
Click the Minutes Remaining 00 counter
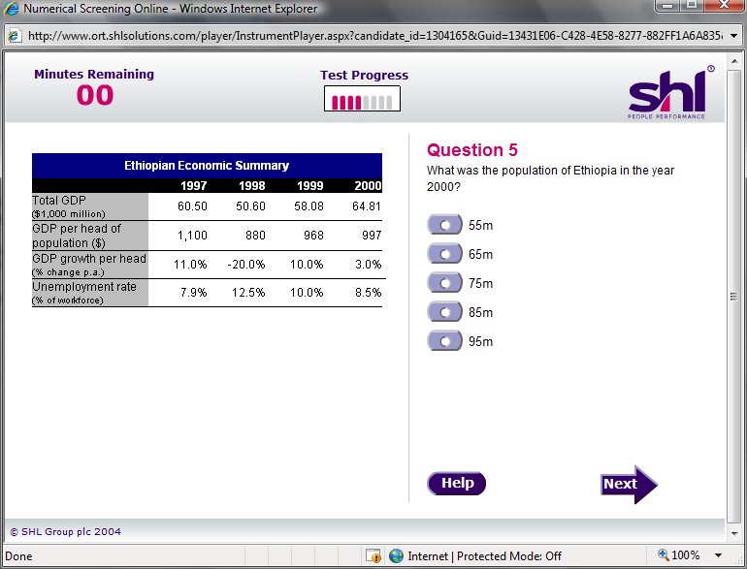pyautogui.click(x=95, y=95)
